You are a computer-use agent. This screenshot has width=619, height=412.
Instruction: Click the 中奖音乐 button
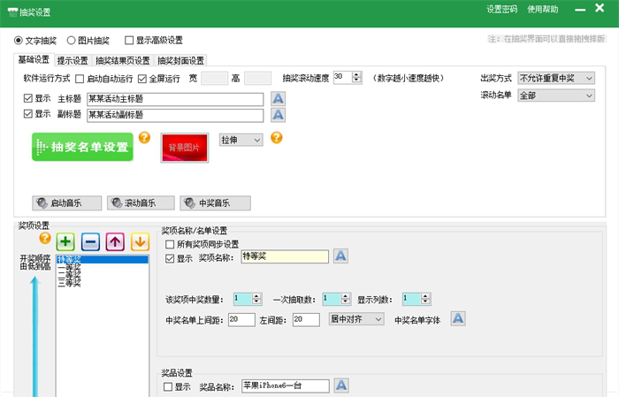pyautogui.click(x=215, y=202)
